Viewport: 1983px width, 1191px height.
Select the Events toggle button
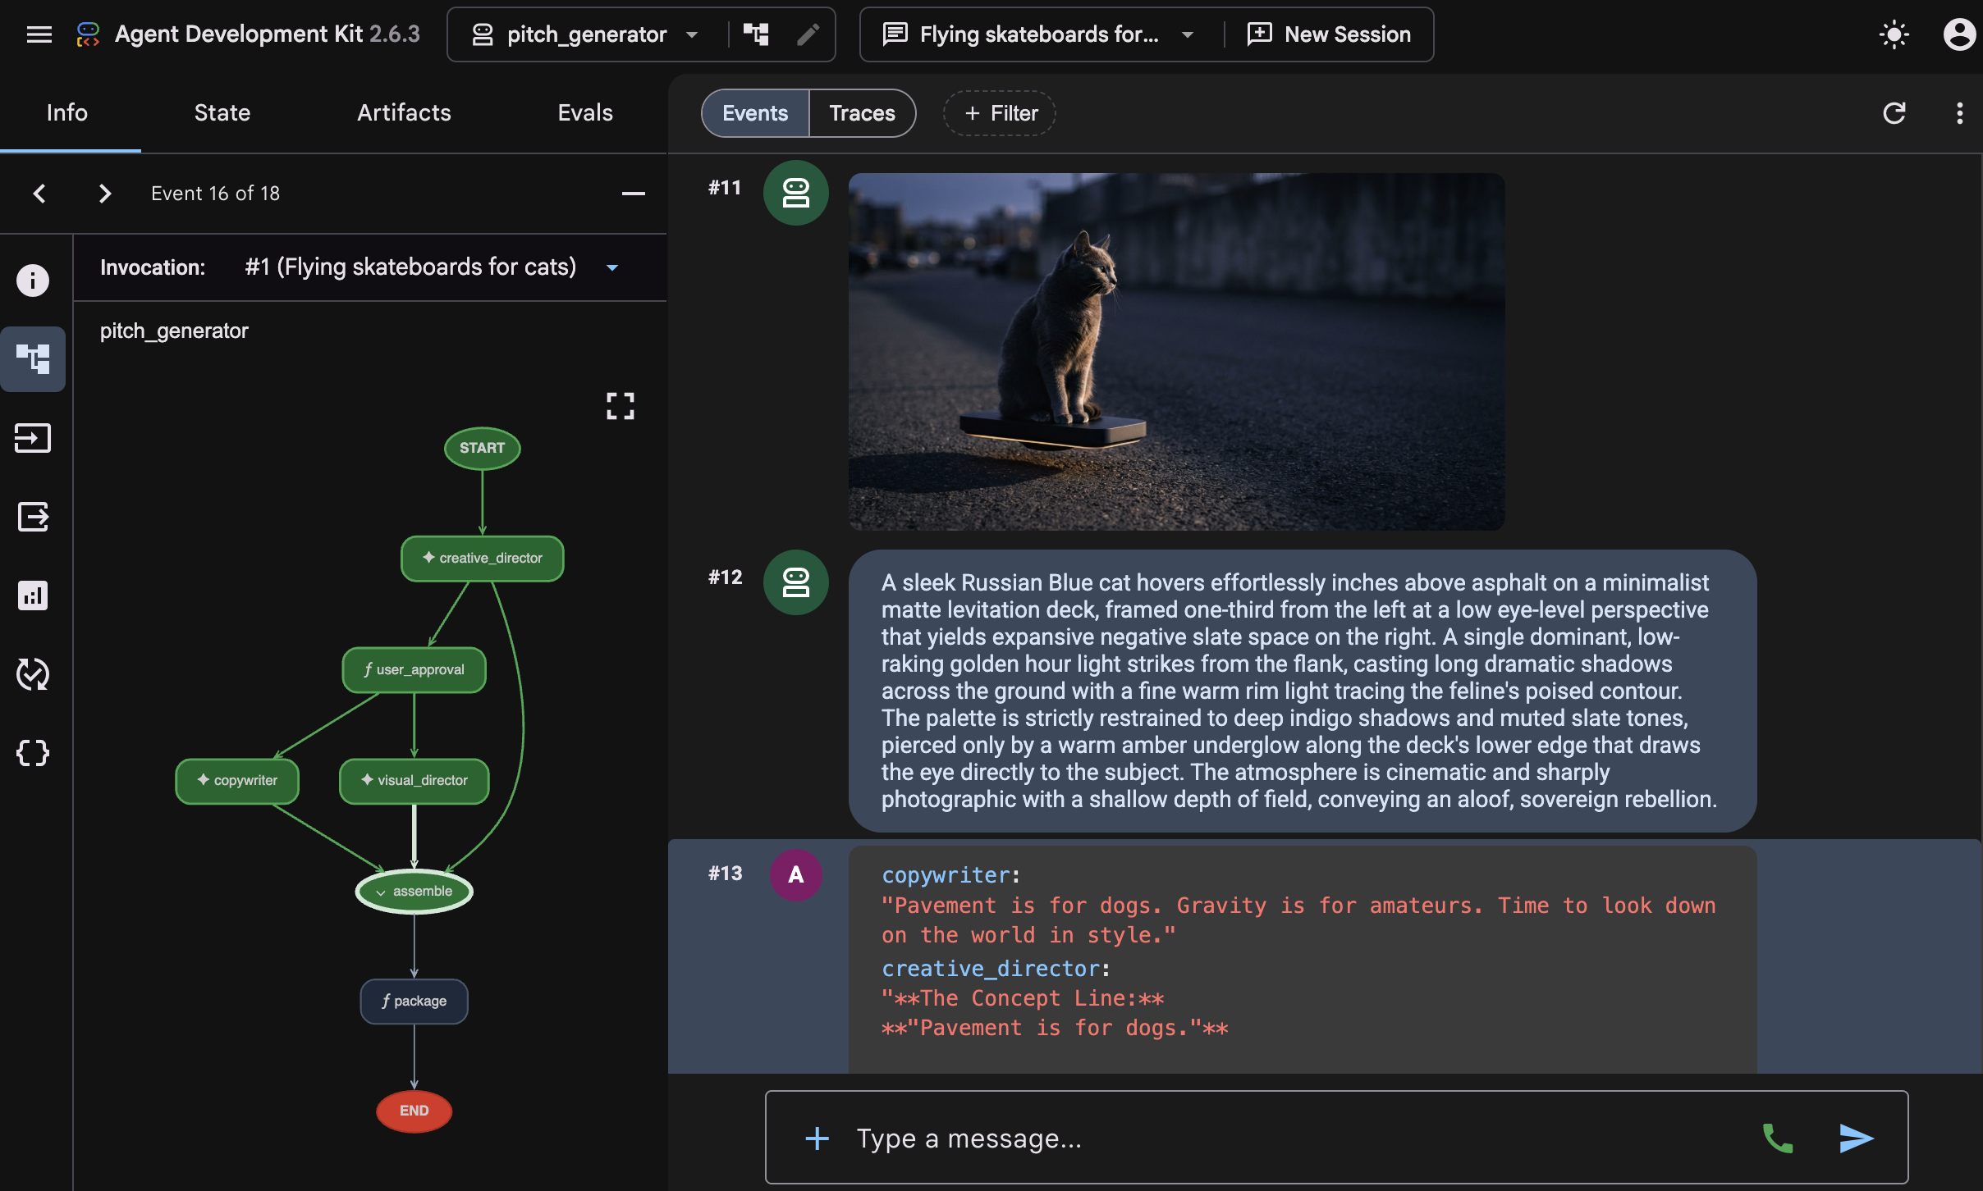755,113
